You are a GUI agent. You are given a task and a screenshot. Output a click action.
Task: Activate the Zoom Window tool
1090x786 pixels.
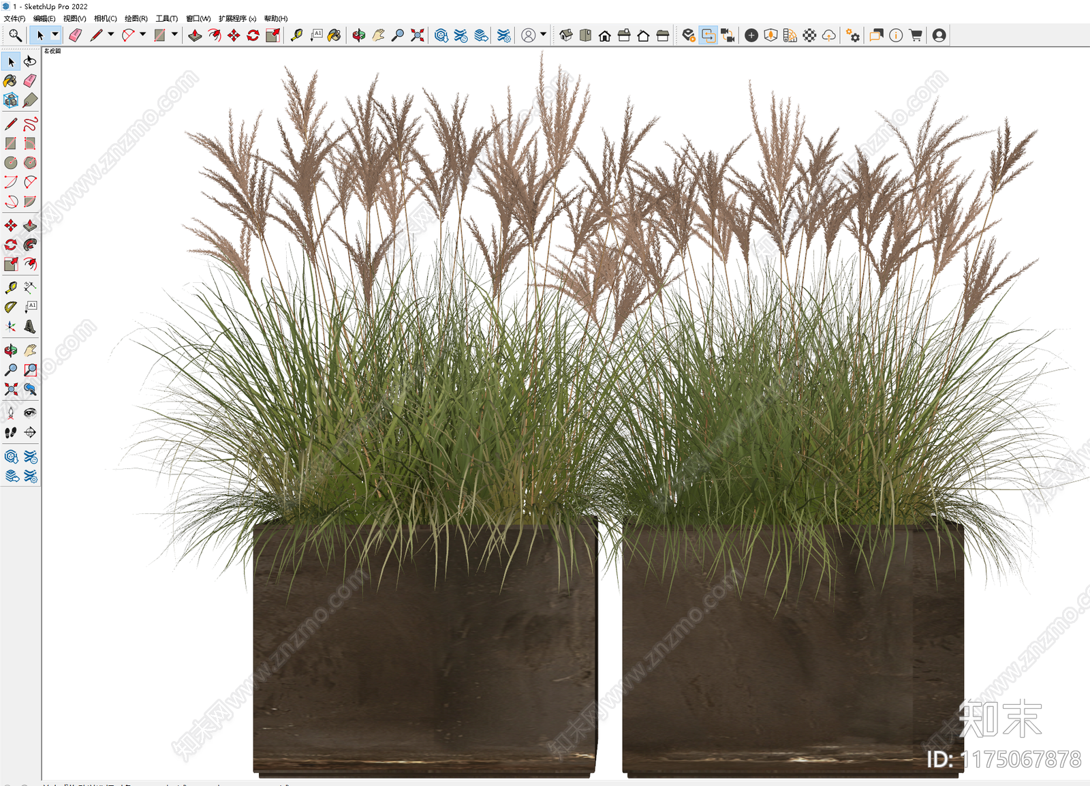click(x=30, y=369)
